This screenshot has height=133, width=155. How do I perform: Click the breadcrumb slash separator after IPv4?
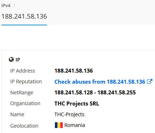coord(14,6)
